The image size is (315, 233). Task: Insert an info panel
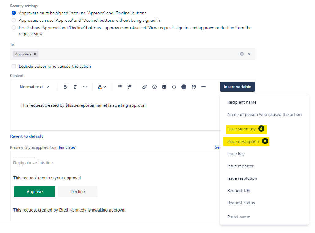tap(184, 87)
